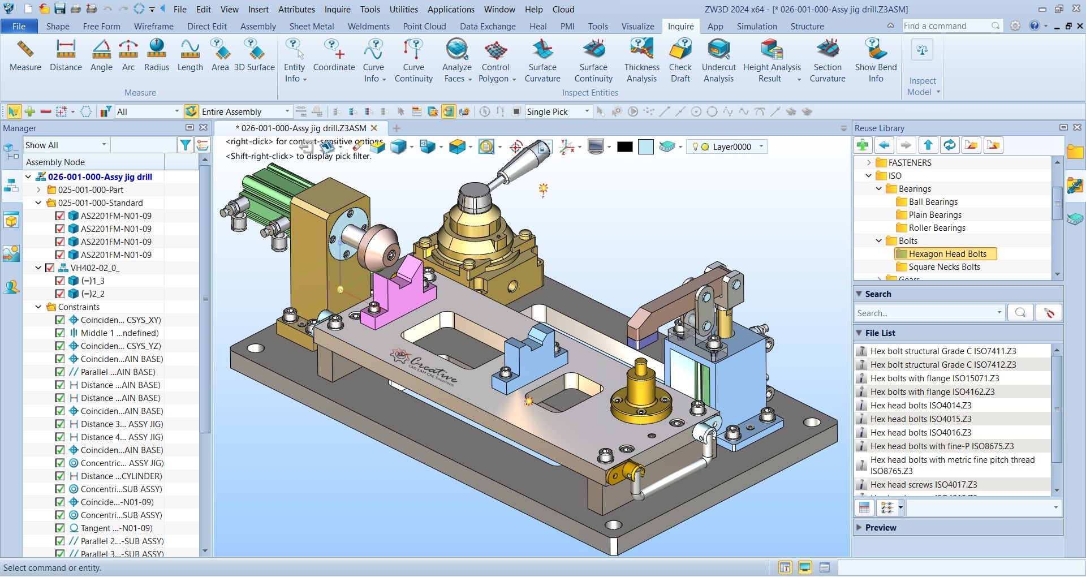Refresh the Reuse Library
Screen dimensions: 1086x577
[x=950, y=145]
